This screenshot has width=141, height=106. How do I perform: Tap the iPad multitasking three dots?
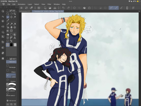[70, 1]
